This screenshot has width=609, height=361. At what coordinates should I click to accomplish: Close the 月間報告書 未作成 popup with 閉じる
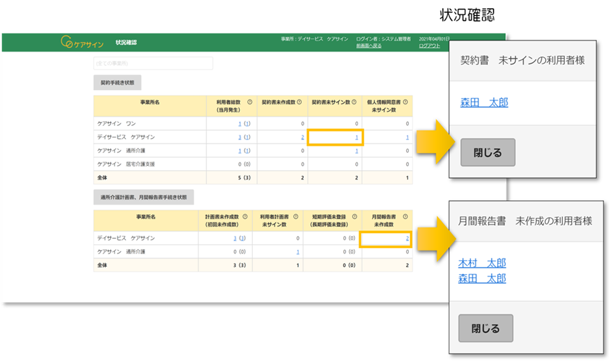point(486,328)
